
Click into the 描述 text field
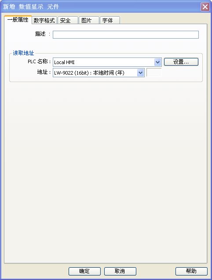click(x=126, y=35)
